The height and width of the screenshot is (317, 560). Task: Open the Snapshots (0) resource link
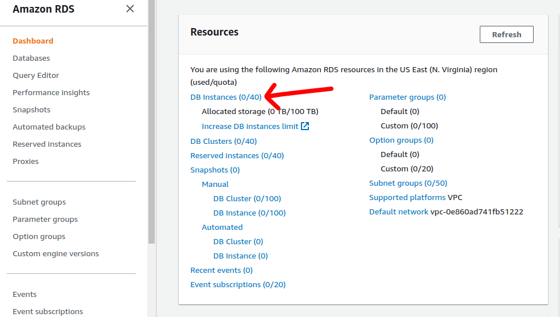(215, 170)
